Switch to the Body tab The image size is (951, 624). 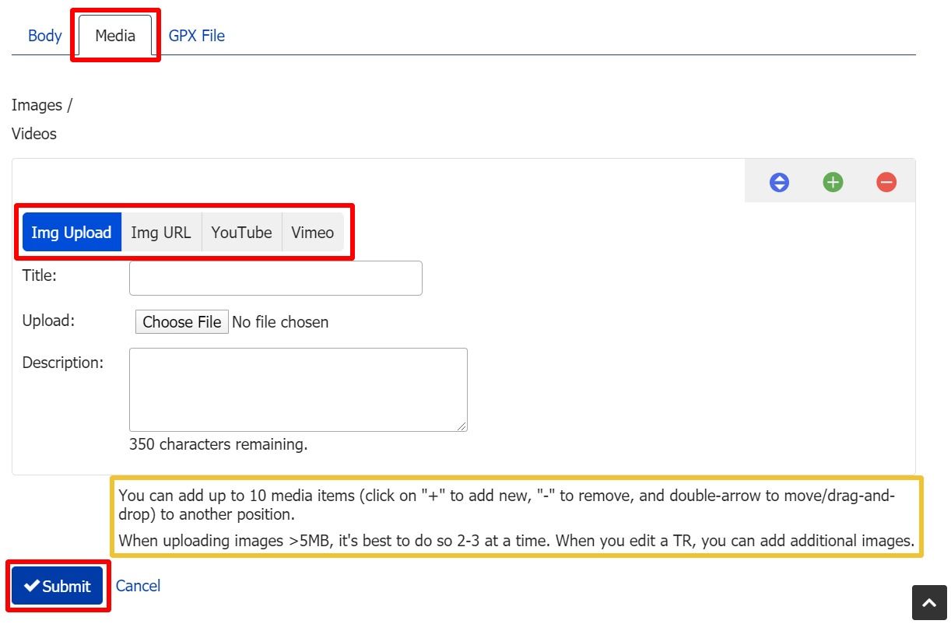[44, 36]
